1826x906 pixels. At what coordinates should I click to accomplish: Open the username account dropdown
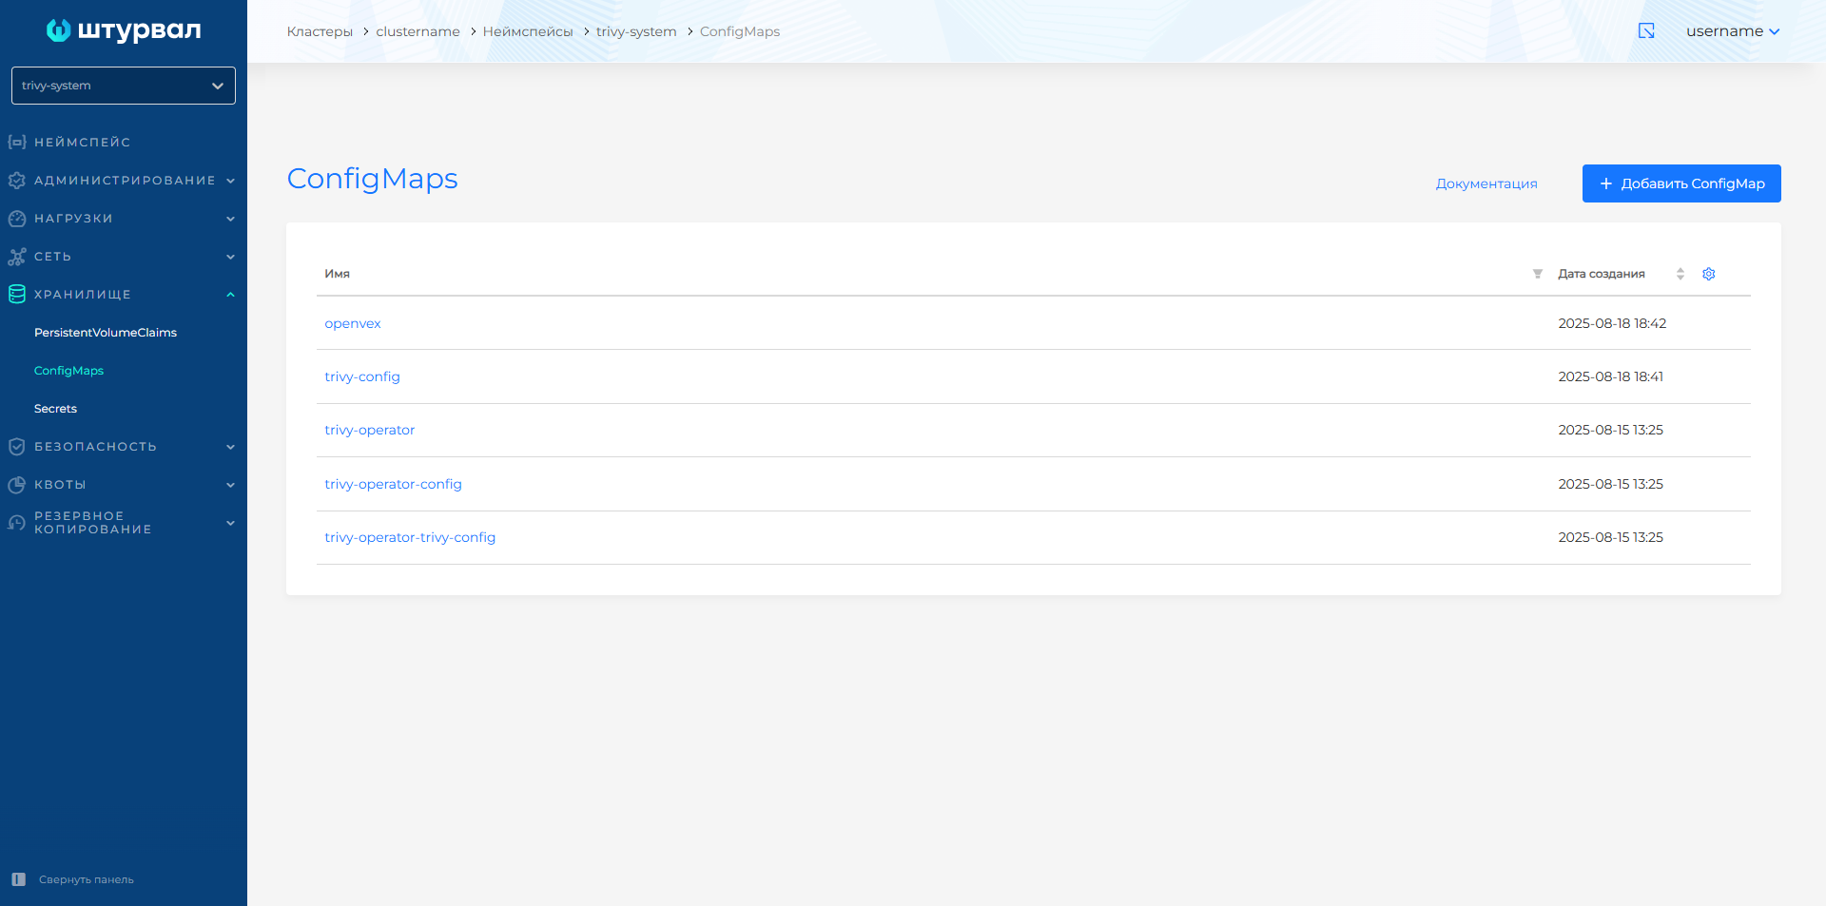point(1732,31)
